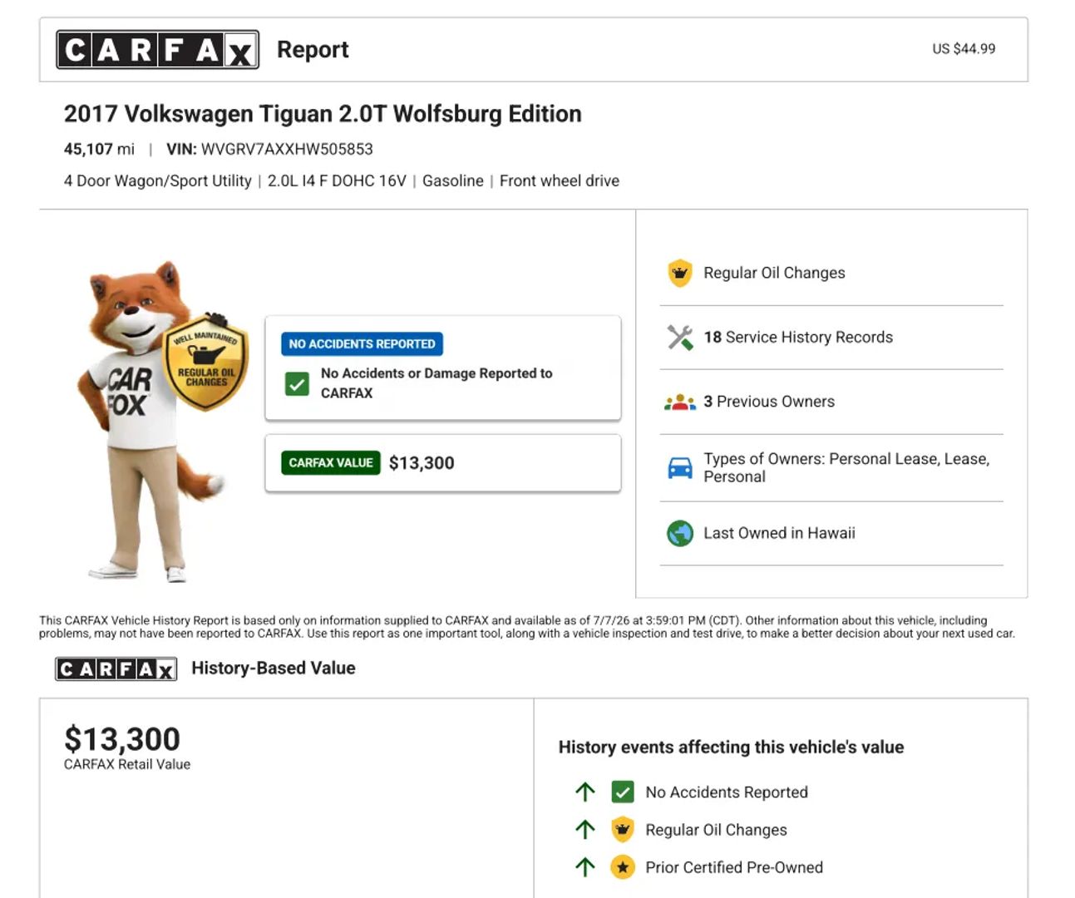Screen dimensions: 1075x898
Task: Click the green check icon for No Accidents Reported
Action: click(x=623, y=792)
